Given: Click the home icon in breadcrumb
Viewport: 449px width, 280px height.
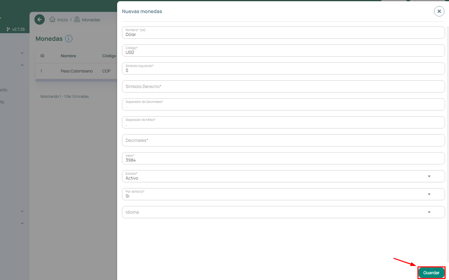Looking at the screenshot, I should point(52,19).
